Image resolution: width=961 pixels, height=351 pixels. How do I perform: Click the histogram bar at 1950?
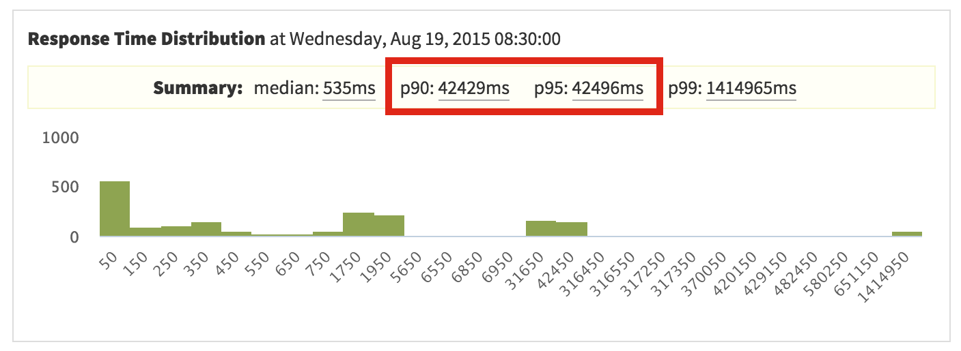[389, 226]
